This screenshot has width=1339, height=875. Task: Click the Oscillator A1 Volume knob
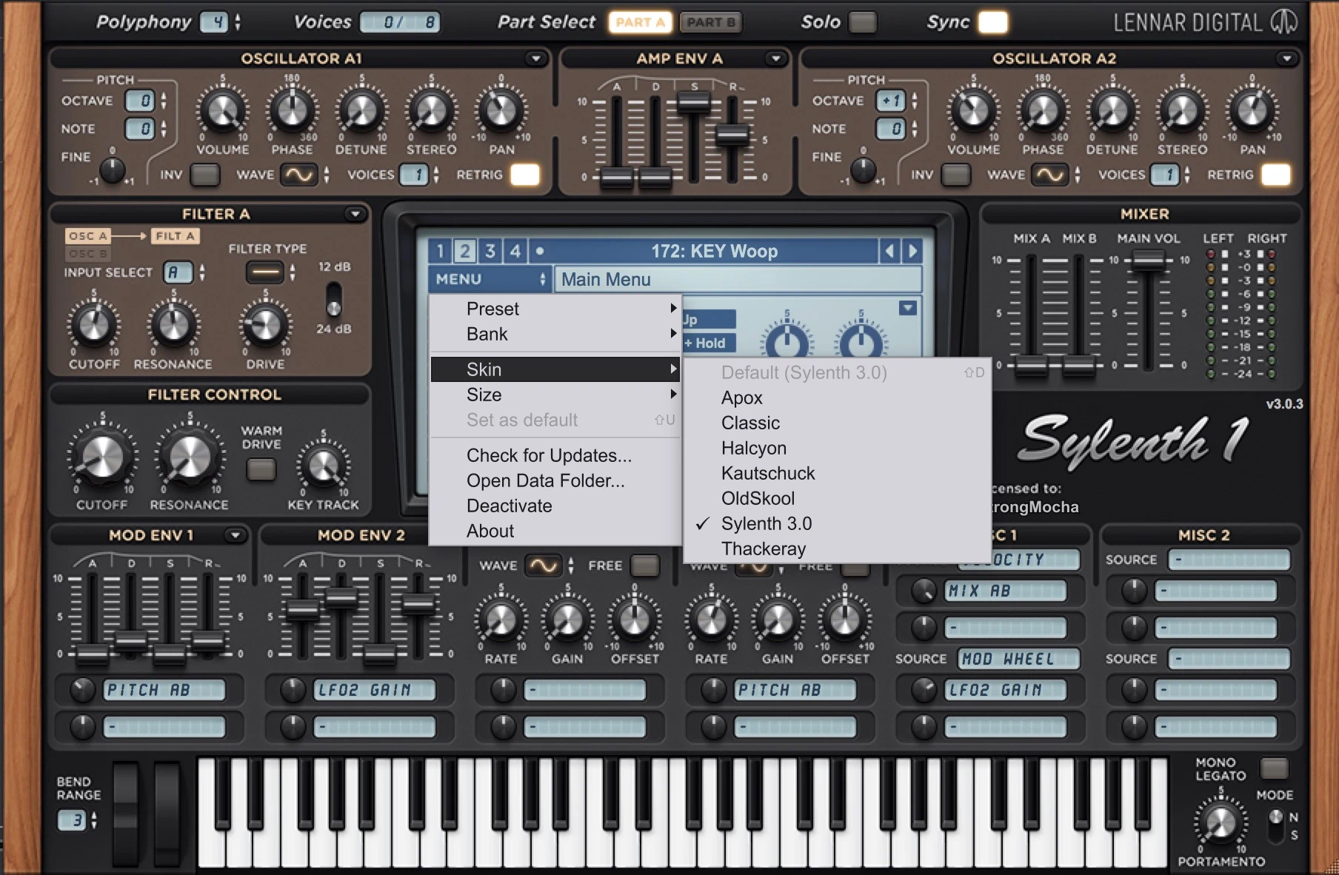tap(222, 110)
